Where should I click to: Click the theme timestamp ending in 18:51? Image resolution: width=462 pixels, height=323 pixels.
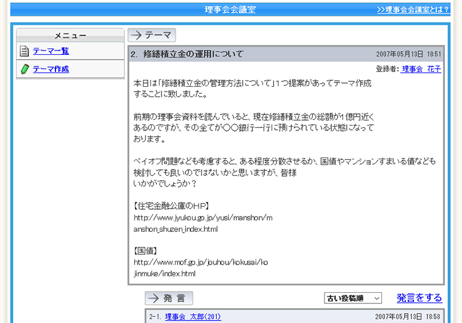point(409,54)
